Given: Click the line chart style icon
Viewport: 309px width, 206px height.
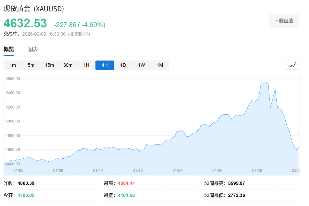Looking at the screenshot, I should pos(292,65).
